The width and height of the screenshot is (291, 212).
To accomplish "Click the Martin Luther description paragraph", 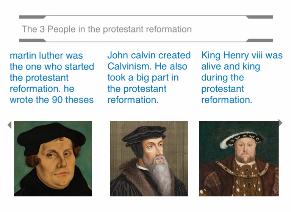I will pos(52,77).
